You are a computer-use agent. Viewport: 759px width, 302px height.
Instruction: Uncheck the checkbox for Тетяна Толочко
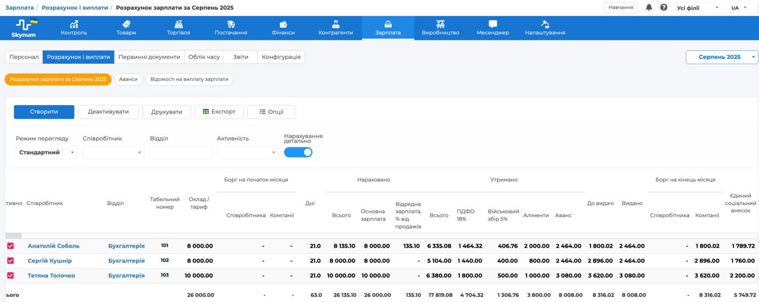(10, 276)
